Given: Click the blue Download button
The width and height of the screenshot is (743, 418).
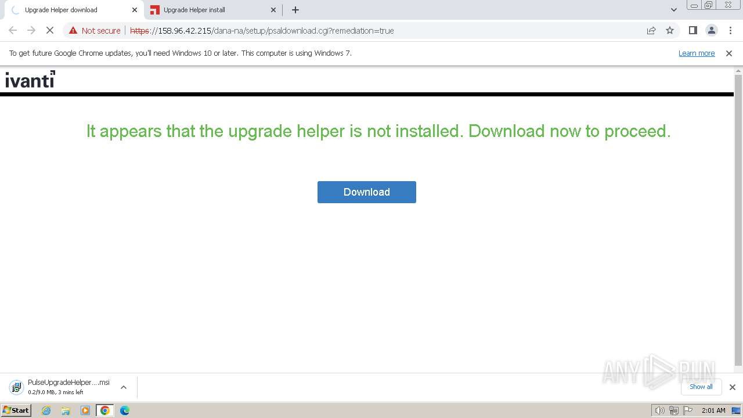Looking at the screenshot, I should tap(366, 192).
